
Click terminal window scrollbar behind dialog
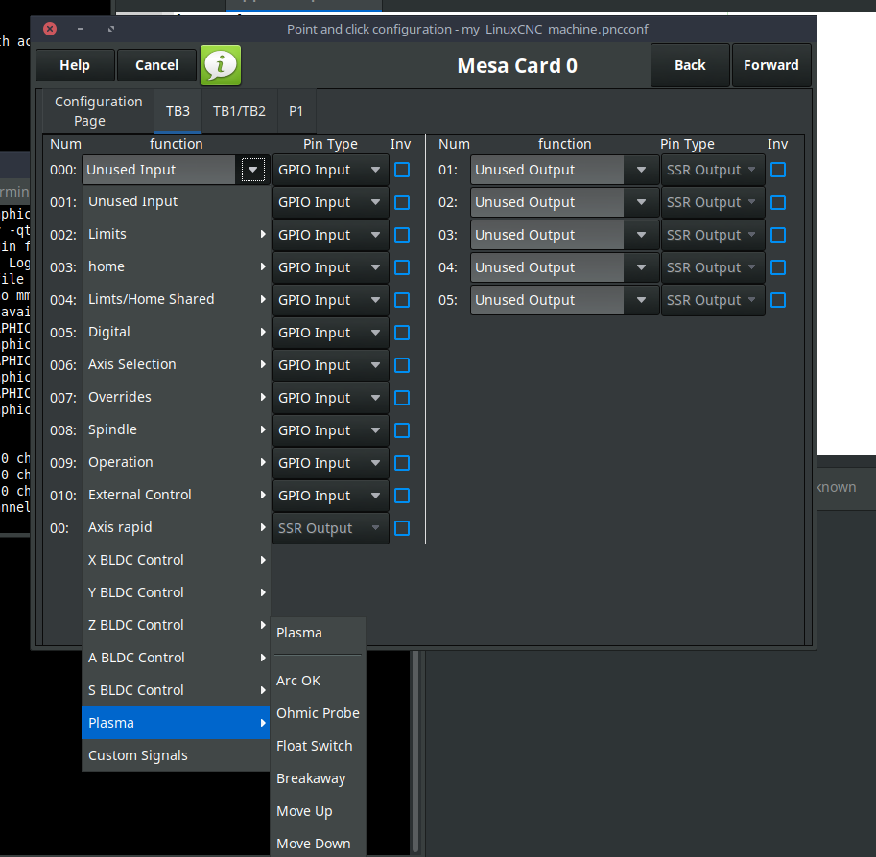tap(415, 753)
